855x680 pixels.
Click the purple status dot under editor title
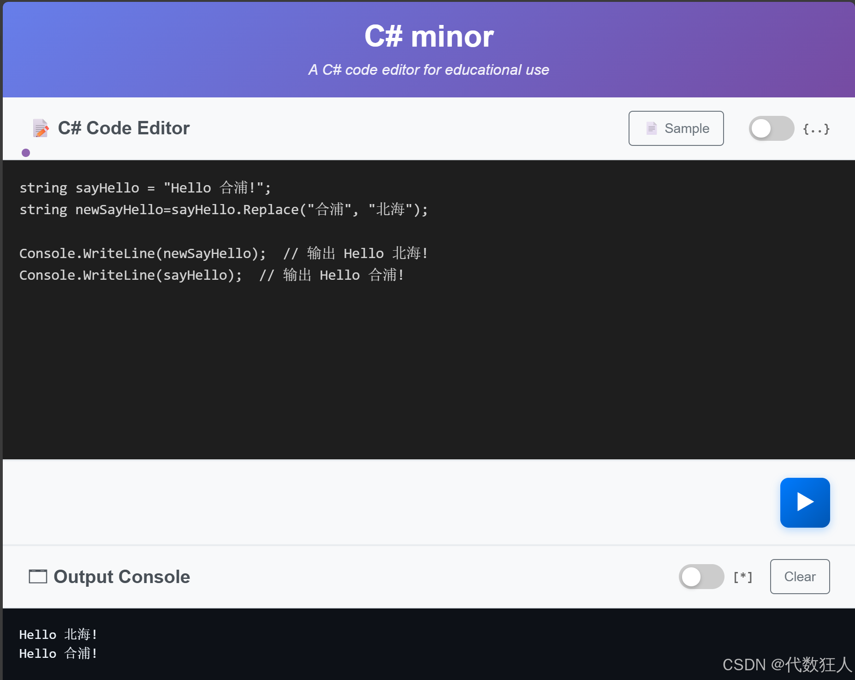point(26,153)
